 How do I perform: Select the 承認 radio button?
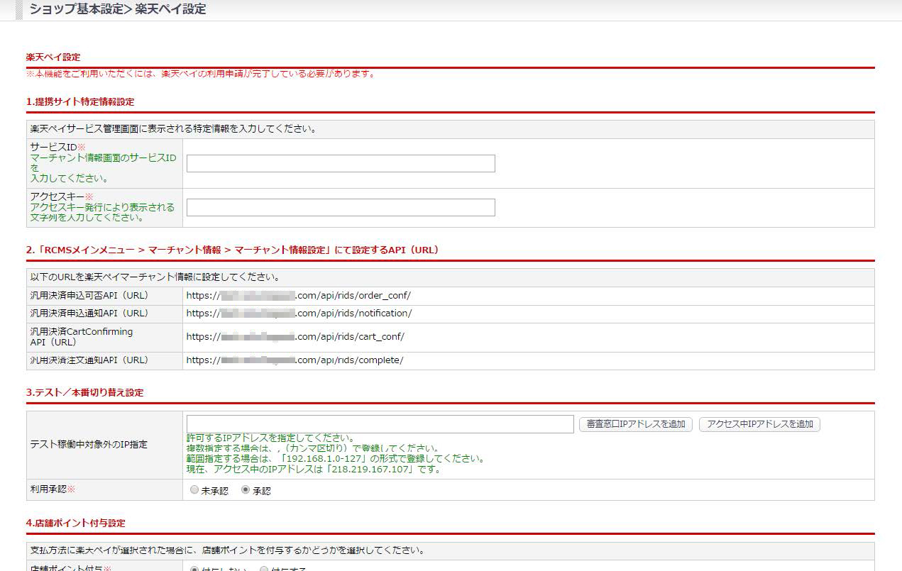[x=246, y=490]
